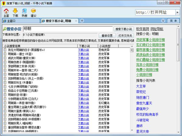Screen dimensions: 182x136
Task: Click file icon of 极品公子在明朝 row
Action: pos(5,91)
